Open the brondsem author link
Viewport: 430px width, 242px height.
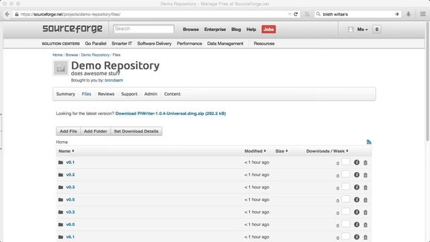click(114, 81)
